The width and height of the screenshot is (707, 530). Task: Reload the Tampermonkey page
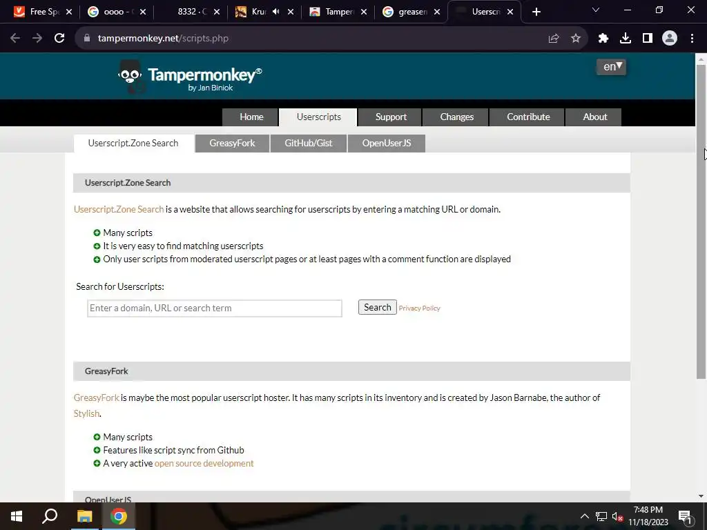[59, 39]
